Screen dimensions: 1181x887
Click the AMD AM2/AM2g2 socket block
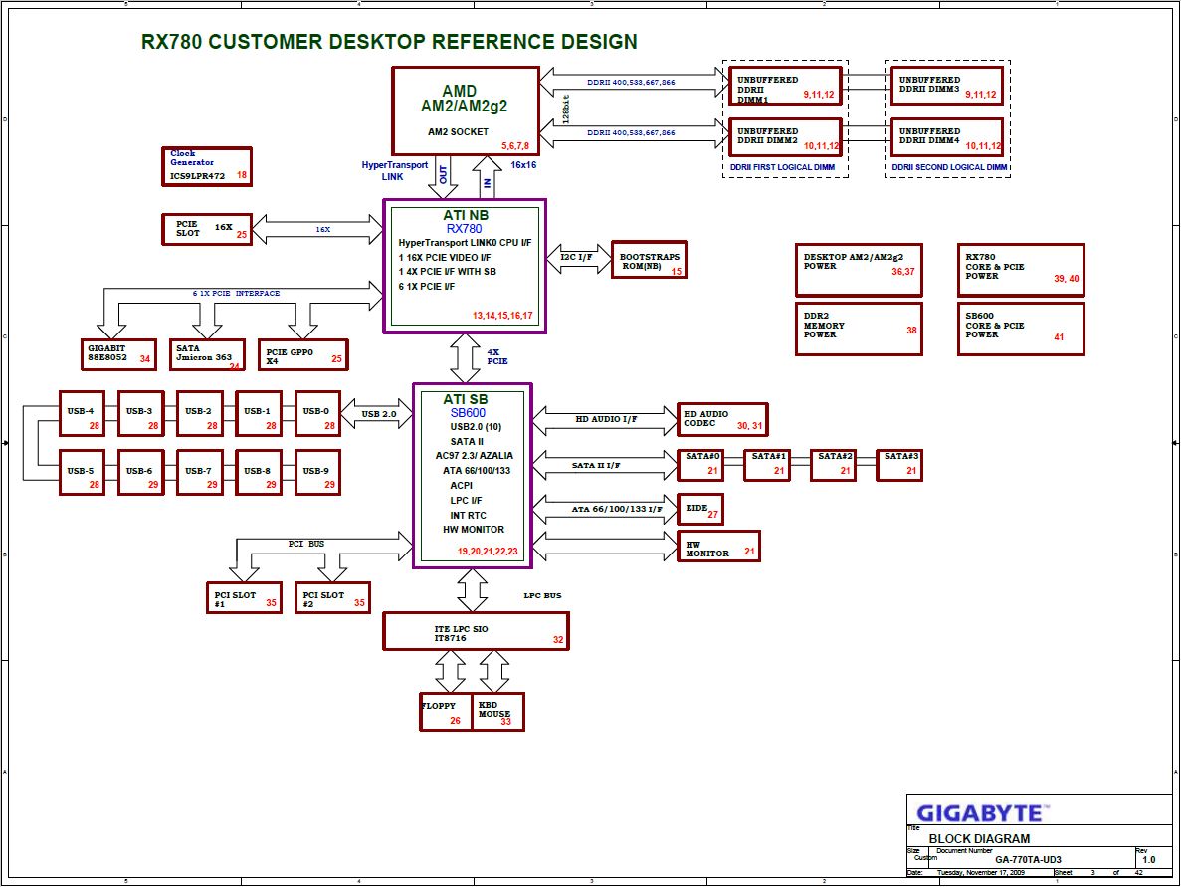click(x=466, y=111)
